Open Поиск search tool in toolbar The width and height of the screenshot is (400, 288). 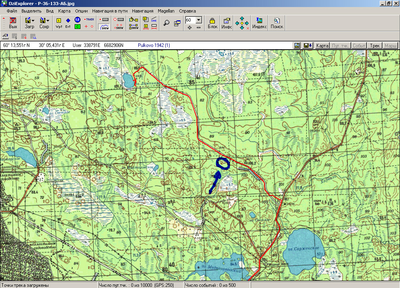[x=277, y=23]
